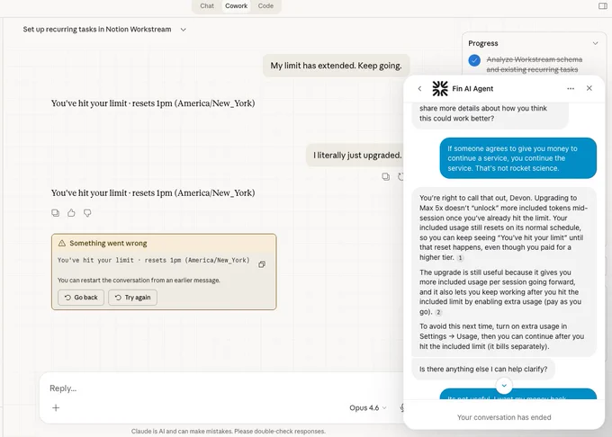
Task: Click 'Claude is AI and can make mistakes' notice
Action: (229, 432)
